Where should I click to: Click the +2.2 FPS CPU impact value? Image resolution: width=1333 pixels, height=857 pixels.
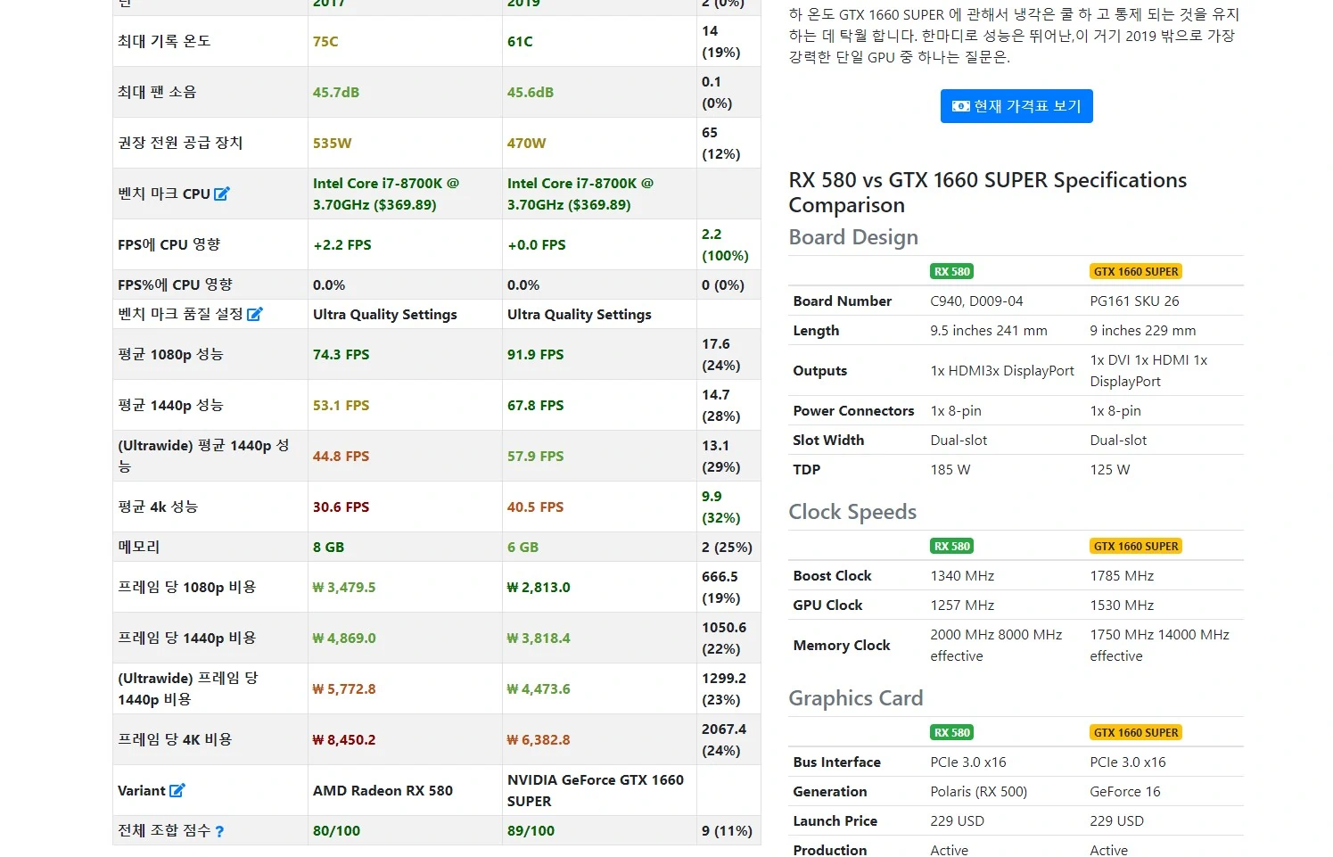point(342,244)
